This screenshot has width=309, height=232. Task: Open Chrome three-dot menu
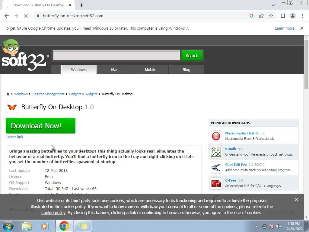click(302, 16)
